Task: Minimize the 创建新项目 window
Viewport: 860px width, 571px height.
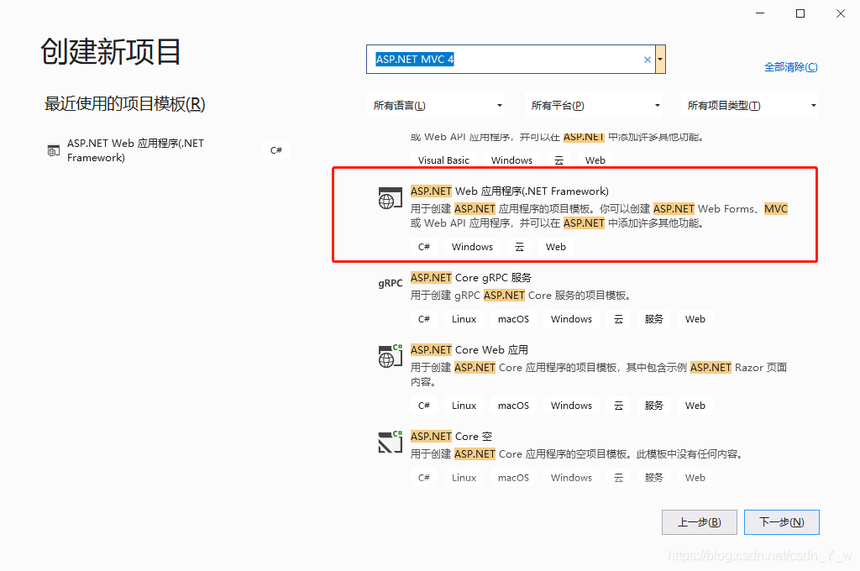Action: (759, 13)
